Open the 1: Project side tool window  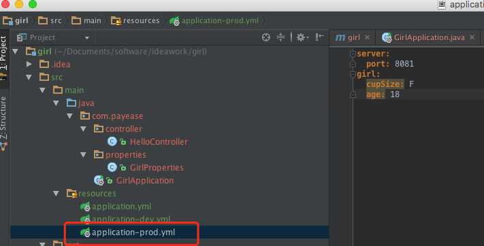(3, 53)
